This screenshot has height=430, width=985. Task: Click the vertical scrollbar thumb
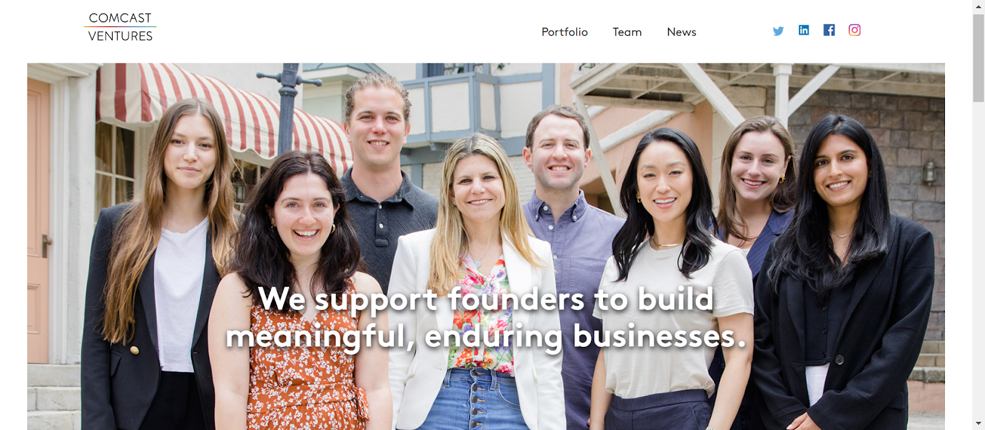[x=978, y=58]
